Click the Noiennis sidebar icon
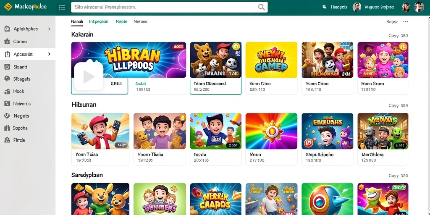Screen dimensions: 430x215 7,104
